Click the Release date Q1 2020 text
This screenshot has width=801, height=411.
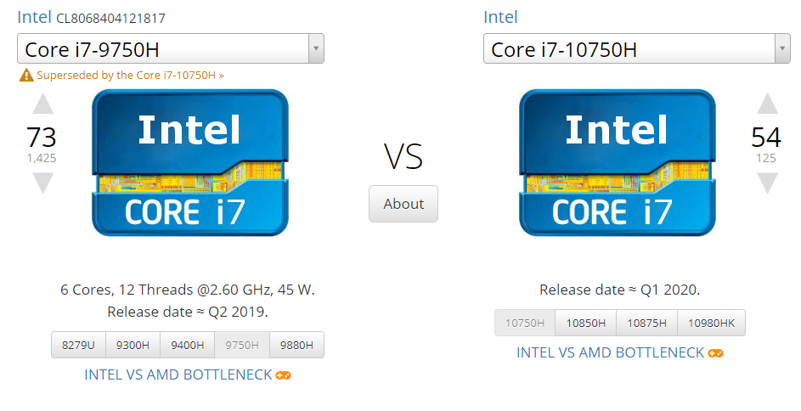(x=620, y=290)
